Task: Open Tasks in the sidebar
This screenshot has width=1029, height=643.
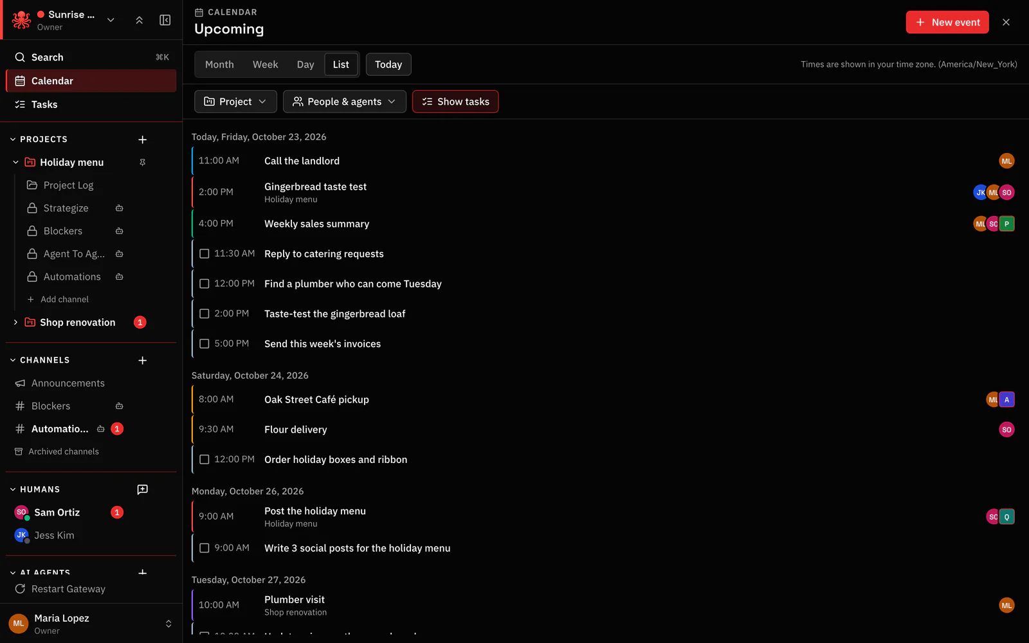Action: click(x=91, y=104)
